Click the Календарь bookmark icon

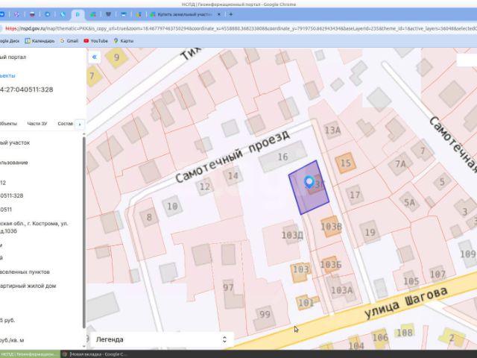coord(28,41)
